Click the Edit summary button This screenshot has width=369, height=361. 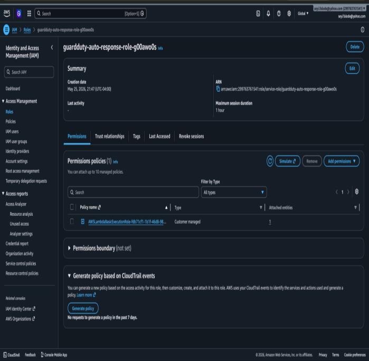[x=352, y=69]
